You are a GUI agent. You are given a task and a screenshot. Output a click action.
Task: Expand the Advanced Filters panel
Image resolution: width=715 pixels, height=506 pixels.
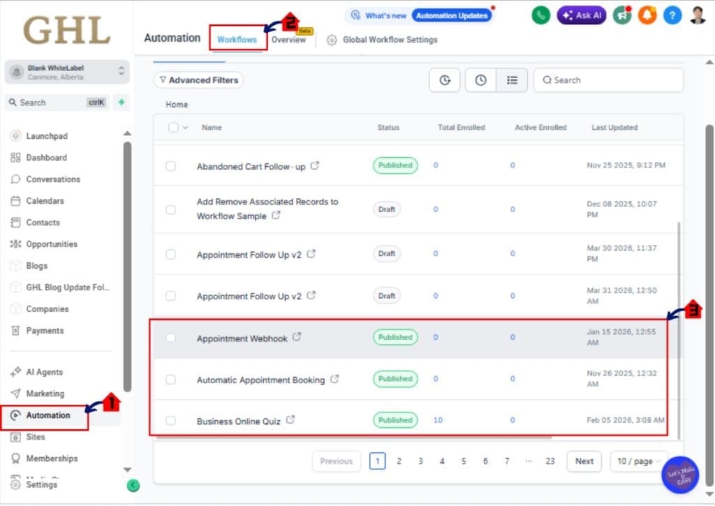(198, 80)
